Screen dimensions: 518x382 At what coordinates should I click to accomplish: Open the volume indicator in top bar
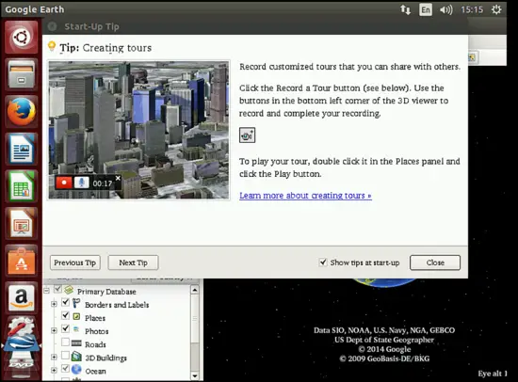click(x=446, y=10)
